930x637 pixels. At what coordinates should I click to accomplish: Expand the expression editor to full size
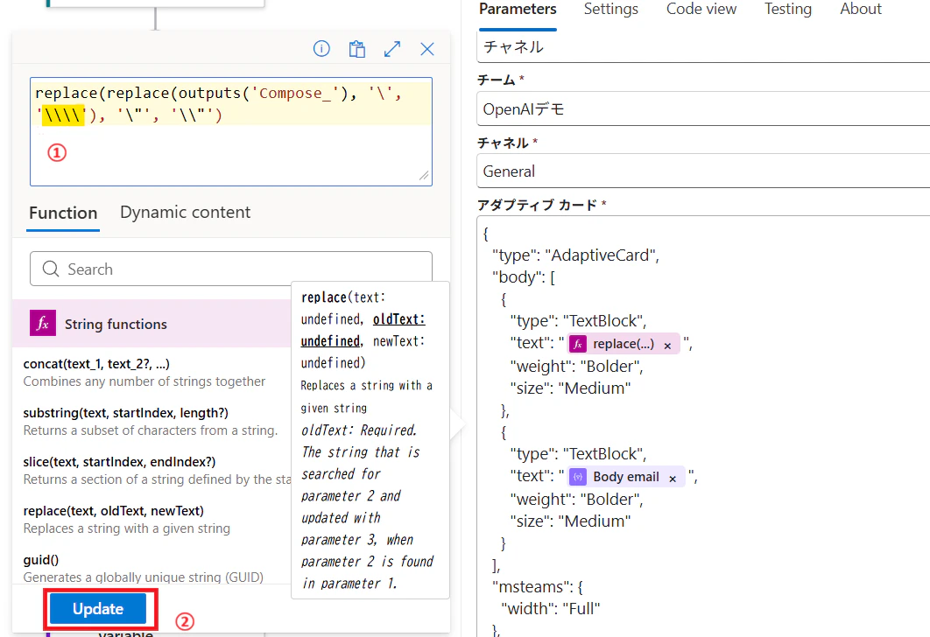click(392, 49)
